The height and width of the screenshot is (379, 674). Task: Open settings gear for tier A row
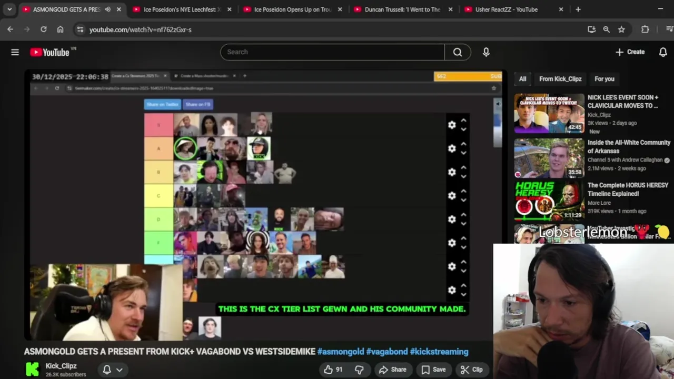(x=452, y=148)
